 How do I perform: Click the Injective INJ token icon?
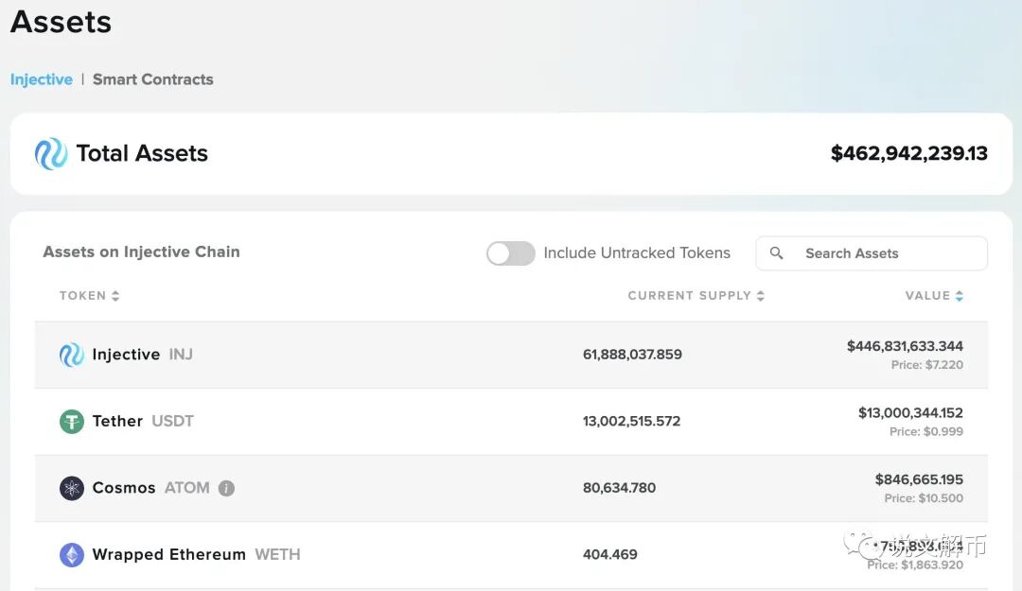(x=72, y=355)
